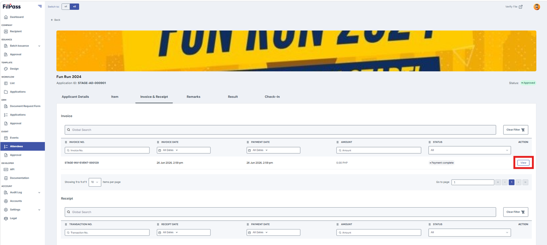Image resolution: width=547 pixels, height=245 pixels.
Task: Open Receipt Date All Dates filter
Action: (183, 232)
